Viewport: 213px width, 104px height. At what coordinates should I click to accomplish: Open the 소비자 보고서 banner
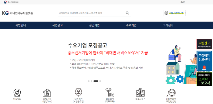(x=204, y=79)
